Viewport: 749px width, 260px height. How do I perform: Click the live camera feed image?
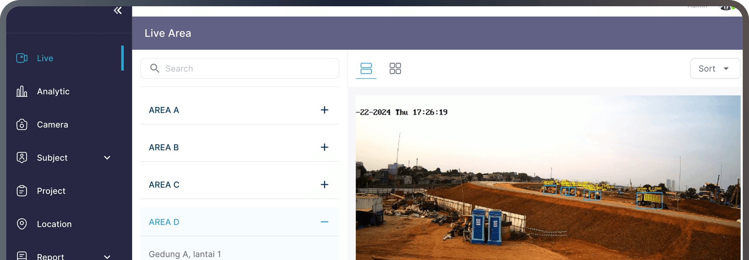pos(548,178)
